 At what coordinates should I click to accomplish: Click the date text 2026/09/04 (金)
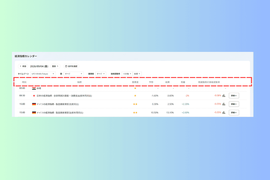pos(39,66)
